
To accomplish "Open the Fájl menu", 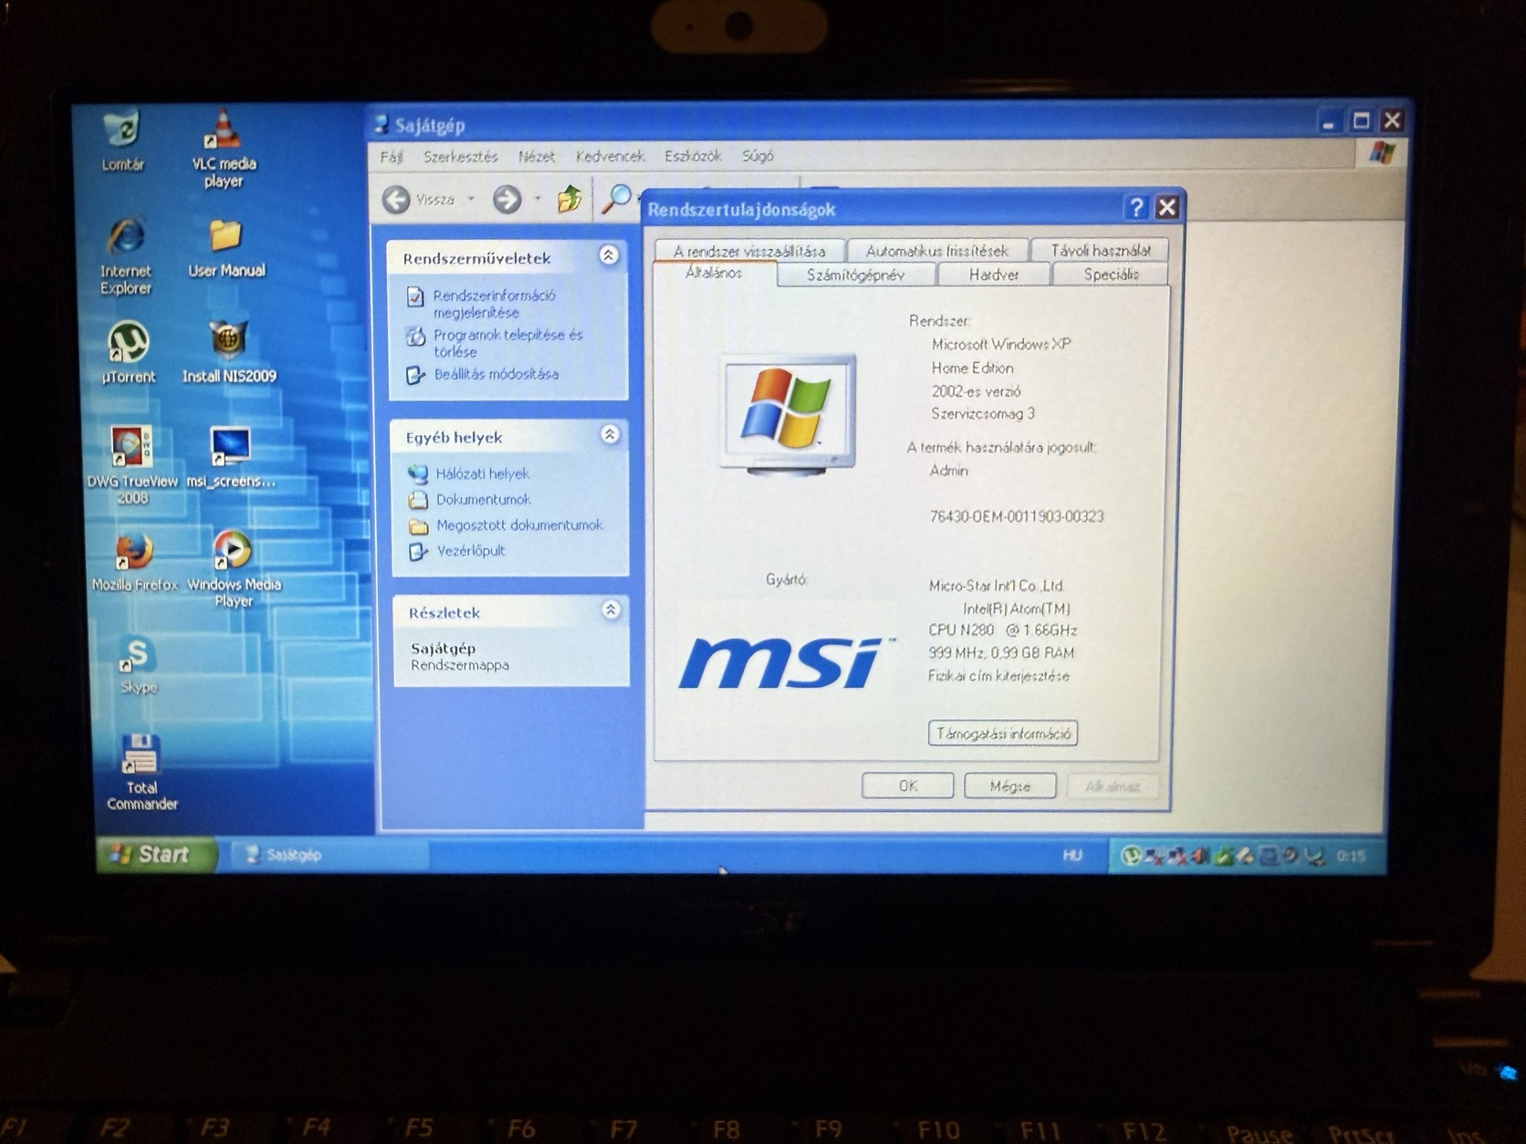I will click(x=392, y=157).
